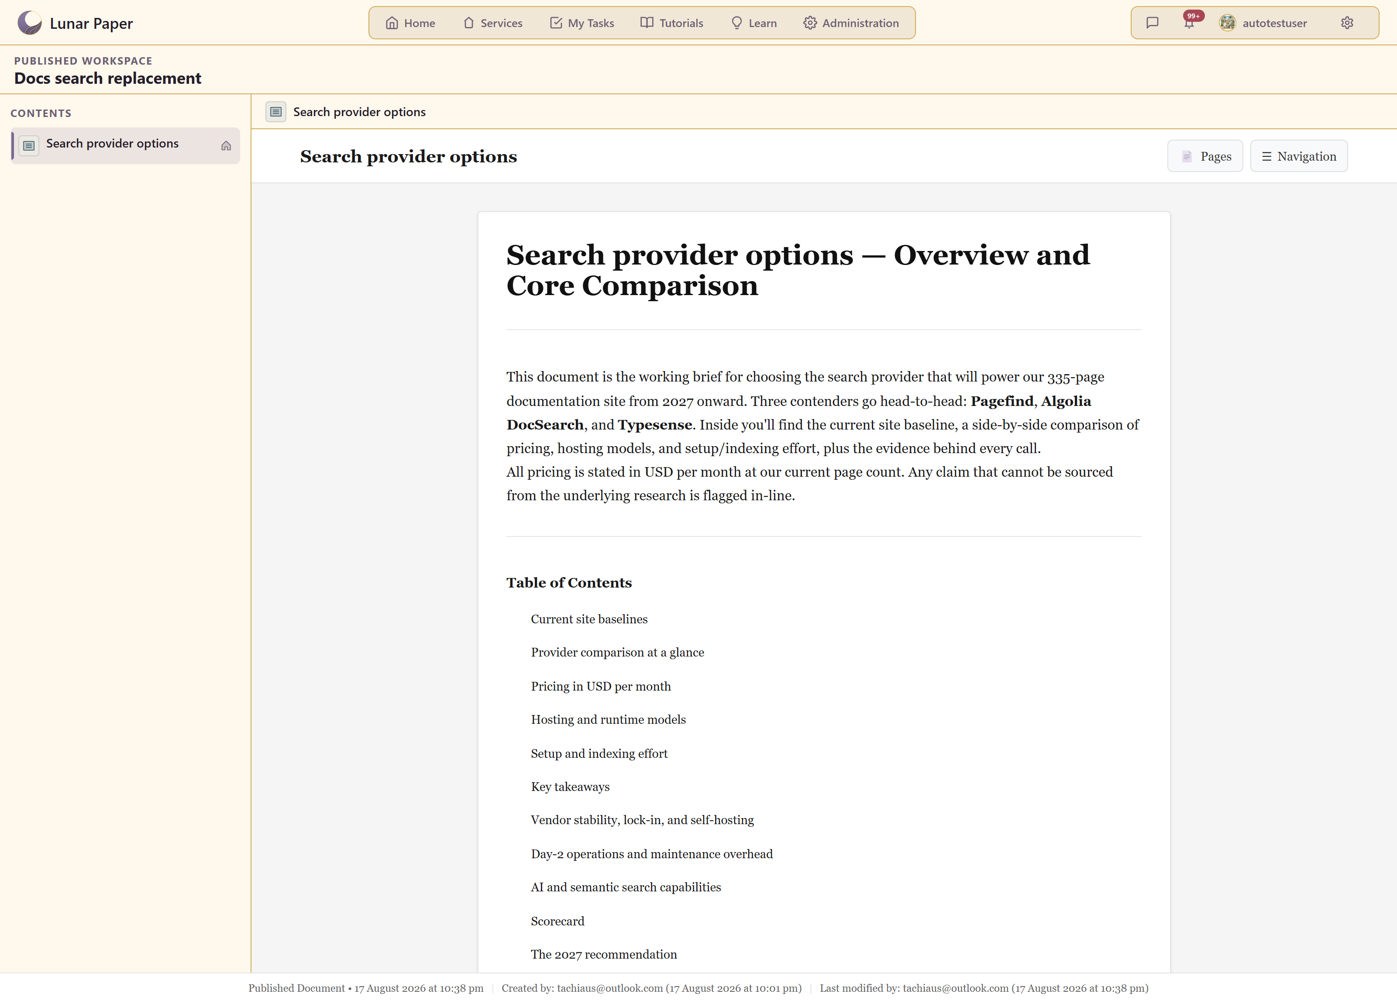Jump to Hosting and runtime models

[x=608, y=719]
